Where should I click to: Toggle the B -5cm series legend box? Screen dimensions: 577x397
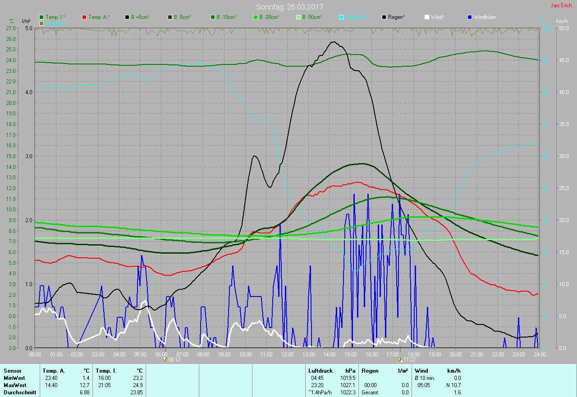170,17
